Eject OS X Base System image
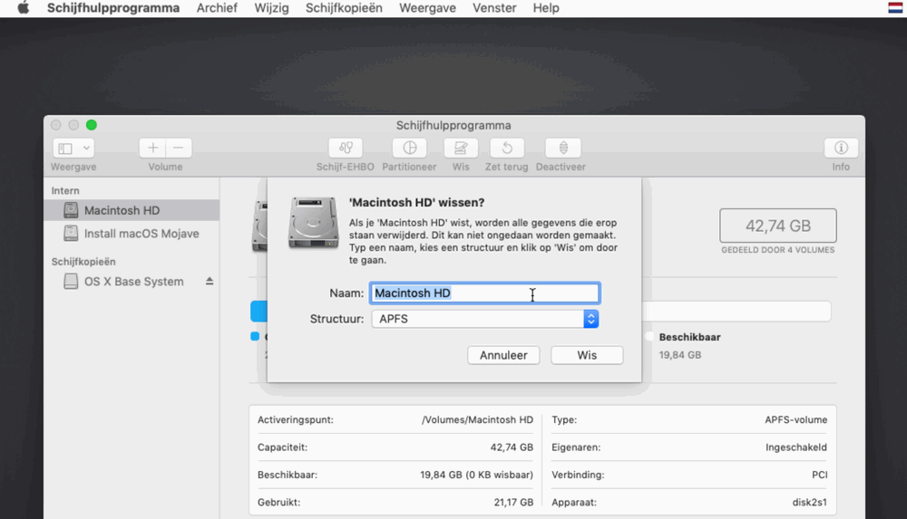The width and height of the screenshot is (907, 519). tap(210, 282)
